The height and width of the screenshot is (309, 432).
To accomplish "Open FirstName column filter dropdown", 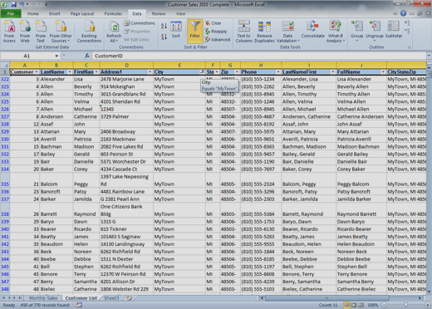I will [x=96, y=72].
